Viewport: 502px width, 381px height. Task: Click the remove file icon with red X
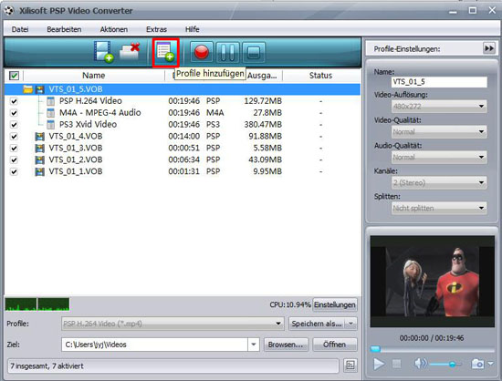[x=130, y=52]
